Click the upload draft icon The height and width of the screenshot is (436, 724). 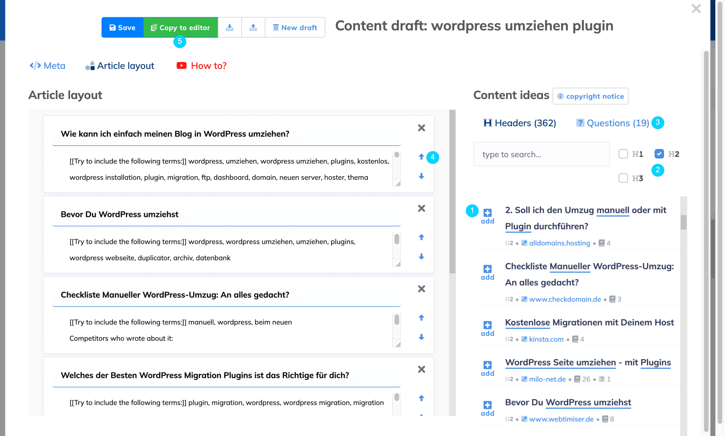(253, 27)
